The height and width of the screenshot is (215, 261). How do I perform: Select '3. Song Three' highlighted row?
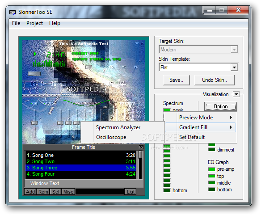click(x=81, y=168)
